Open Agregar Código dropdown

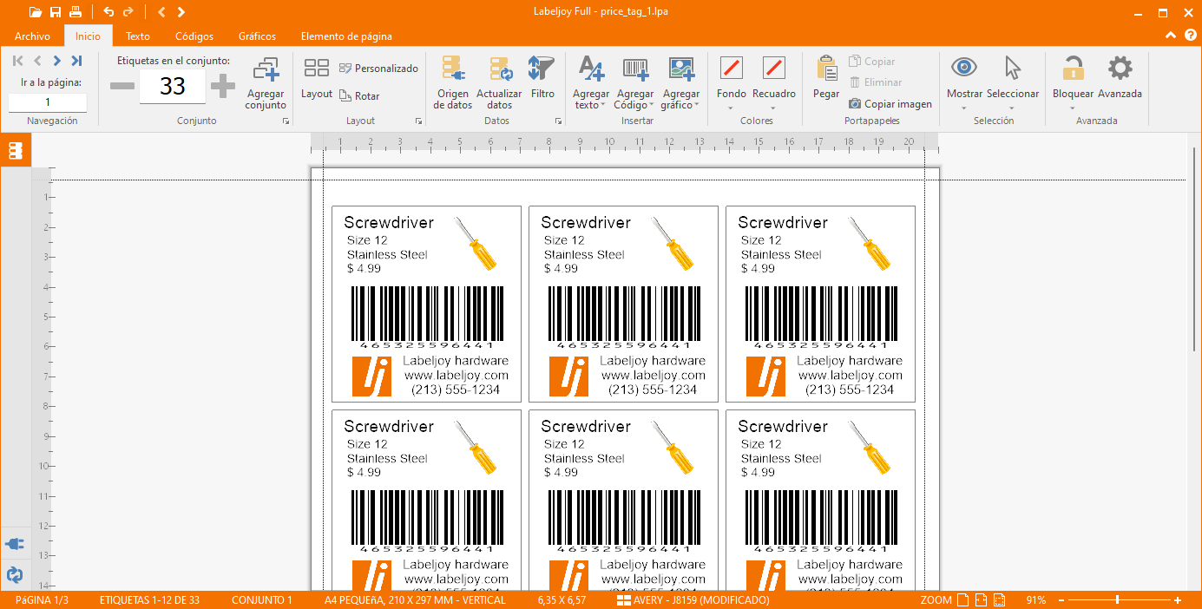point(635,83)
